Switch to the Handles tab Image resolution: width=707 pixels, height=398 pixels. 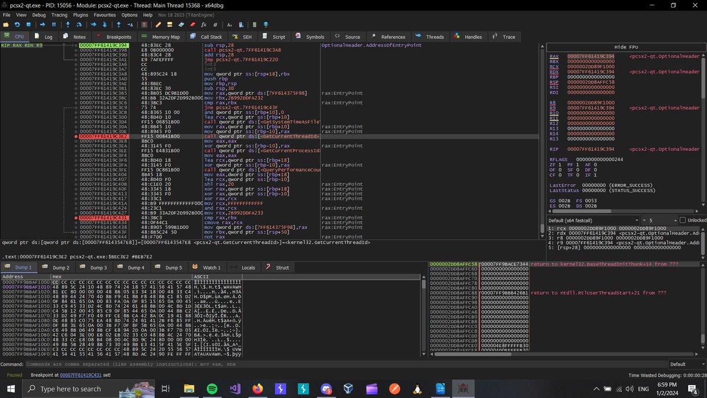point(468,37)
